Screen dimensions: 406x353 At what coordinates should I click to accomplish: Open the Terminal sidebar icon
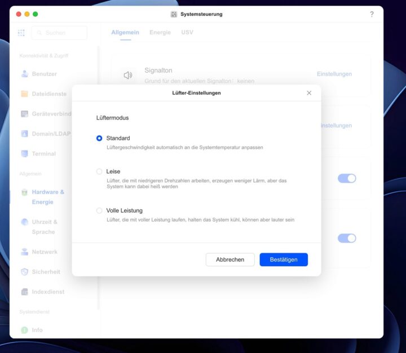pyautogui.click(x=24, y=153)
